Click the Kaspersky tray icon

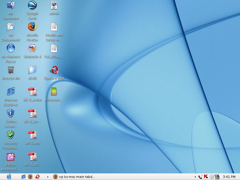point(206,177)
